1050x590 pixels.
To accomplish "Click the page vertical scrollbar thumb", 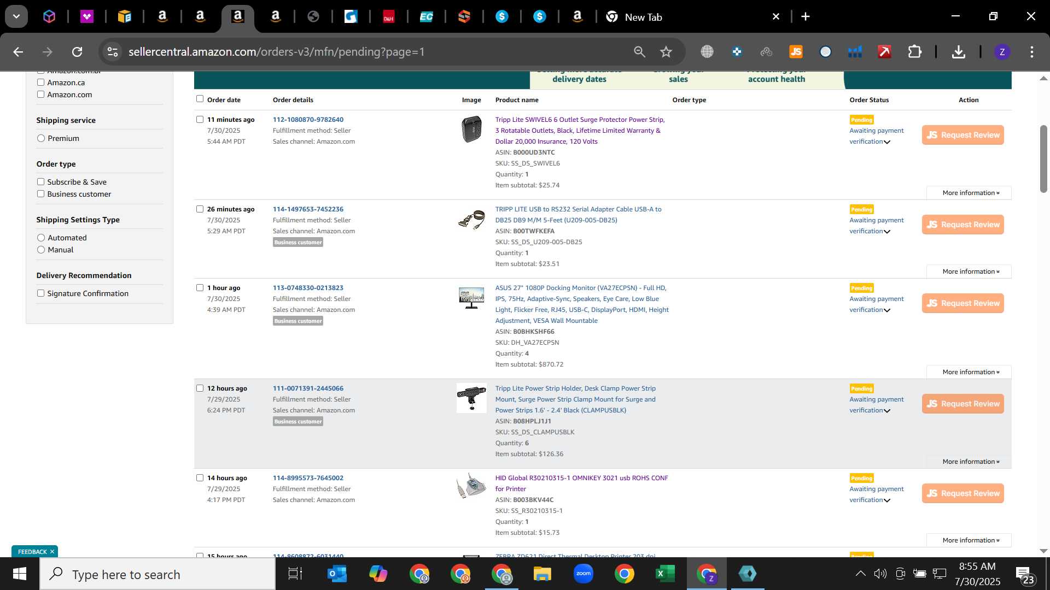I will 1043,159.
